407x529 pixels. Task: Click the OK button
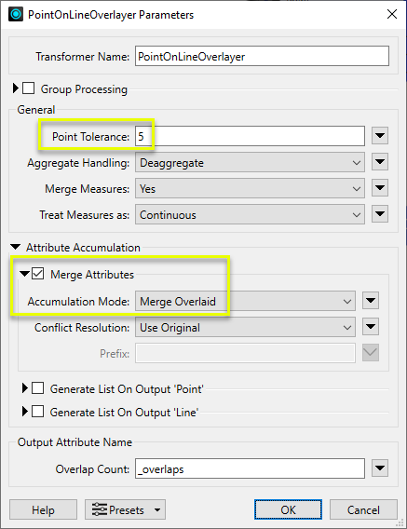[x=288, y=509]
